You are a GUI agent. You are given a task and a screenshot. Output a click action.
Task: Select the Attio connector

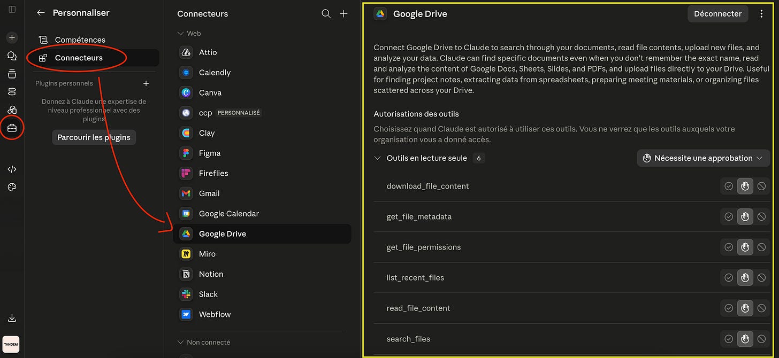262,52
